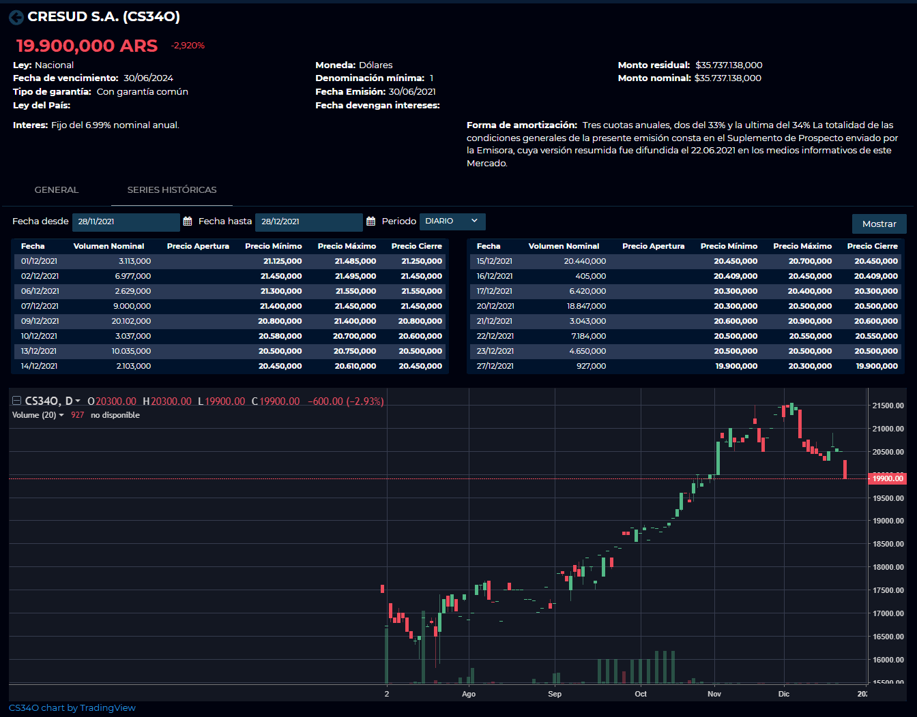Image resolution: width=917 pixels, height=717 pixels.
Task: Click Volumen Nominal header in right table
Action: pos(564,246)
